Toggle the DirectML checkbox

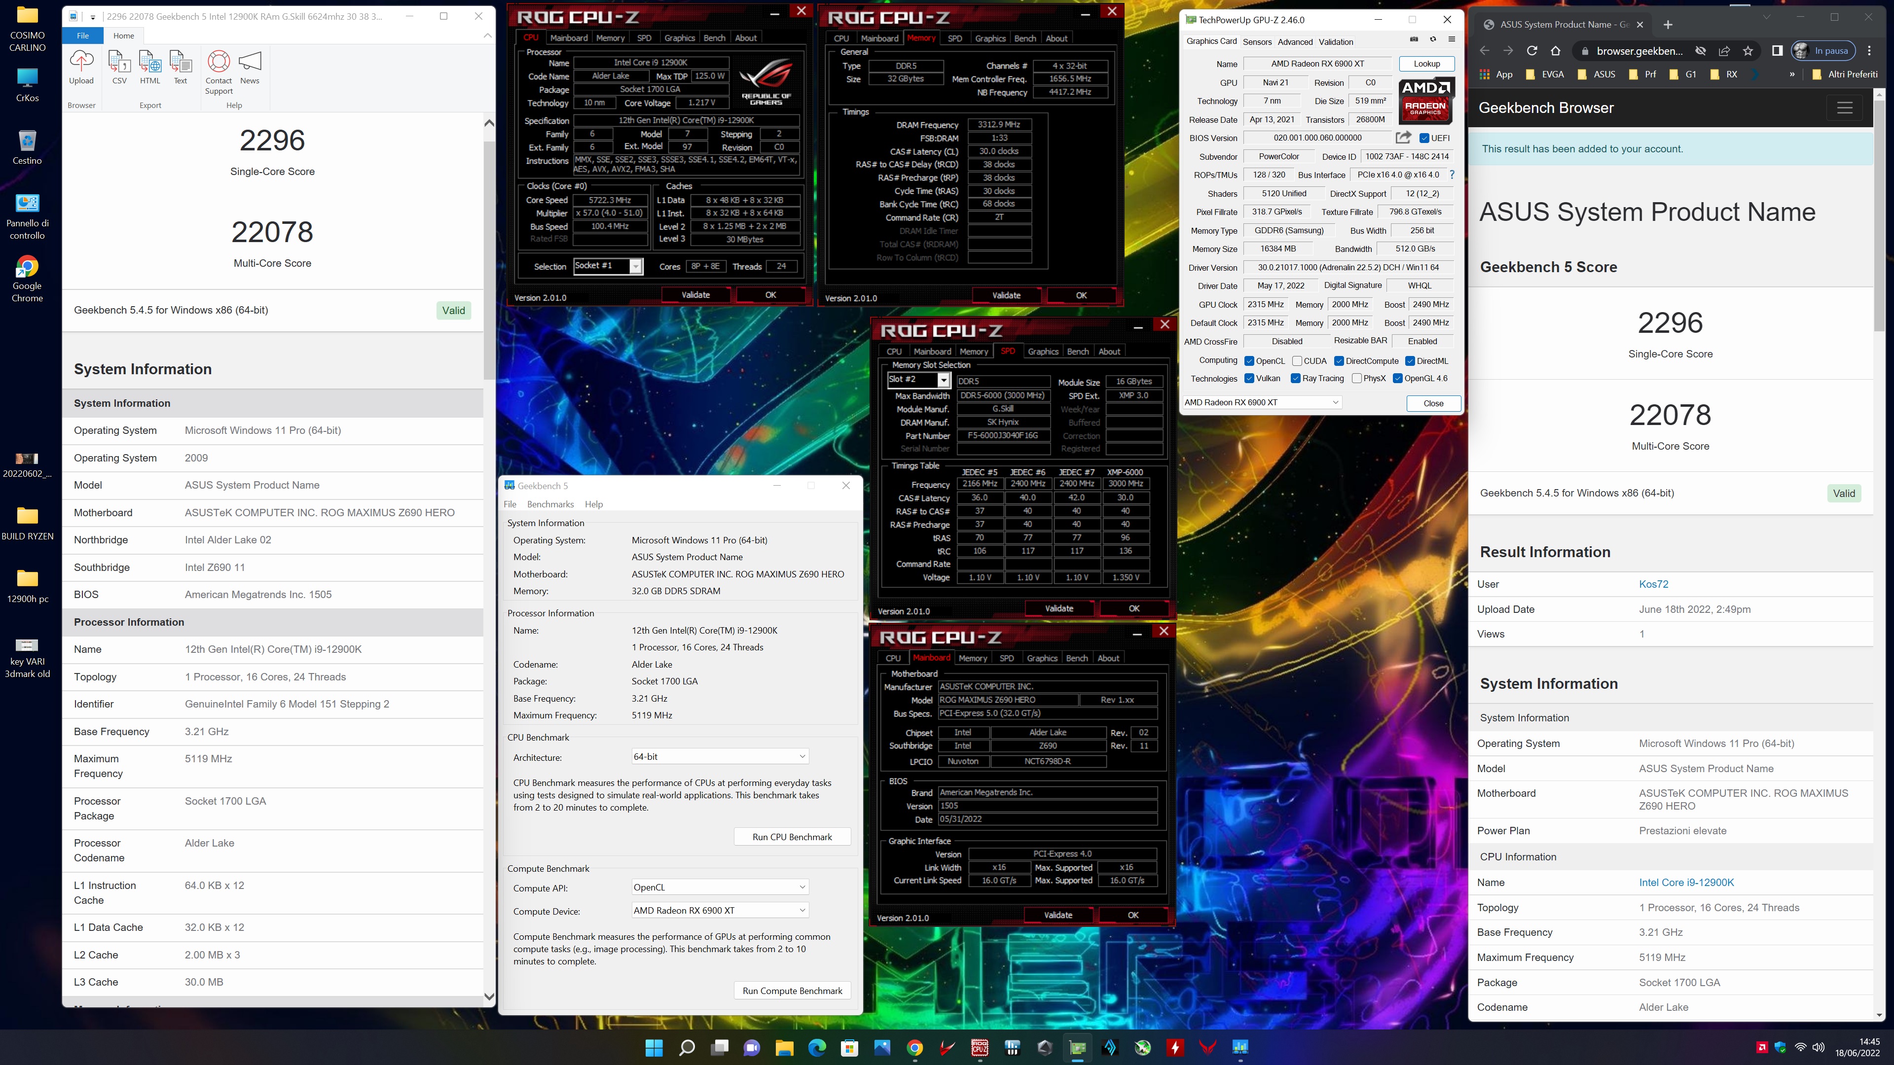[x=1410, y=361]
